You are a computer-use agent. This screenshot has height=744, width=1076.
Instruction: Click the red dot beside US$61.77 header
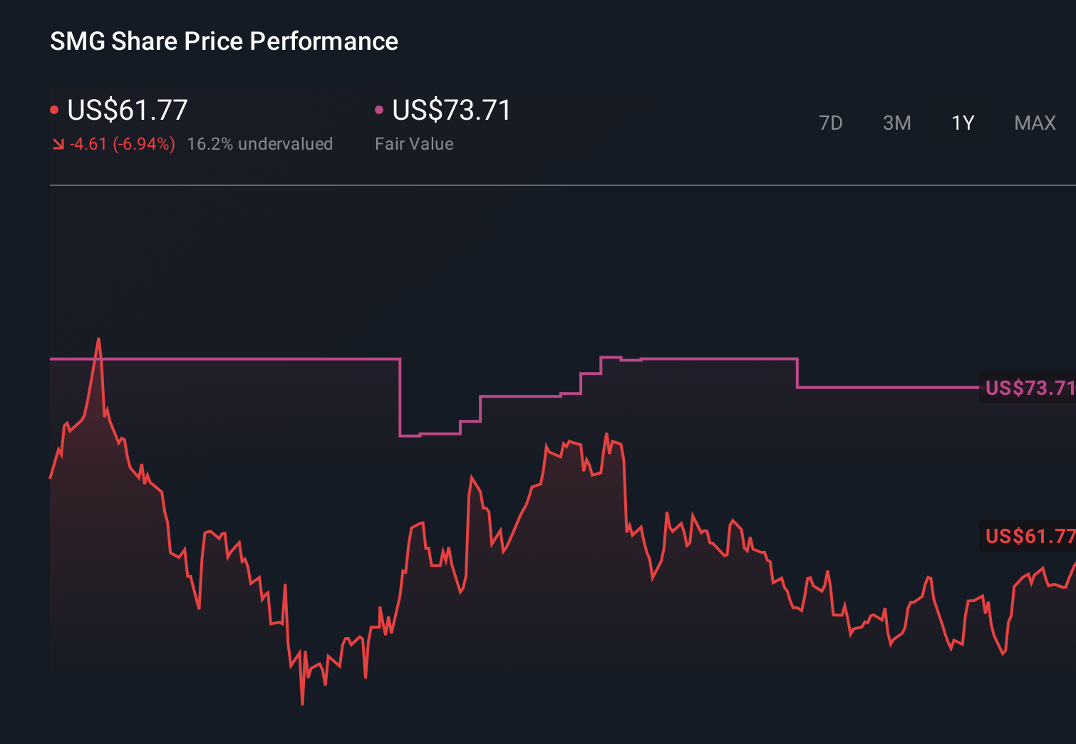point(54,110)
